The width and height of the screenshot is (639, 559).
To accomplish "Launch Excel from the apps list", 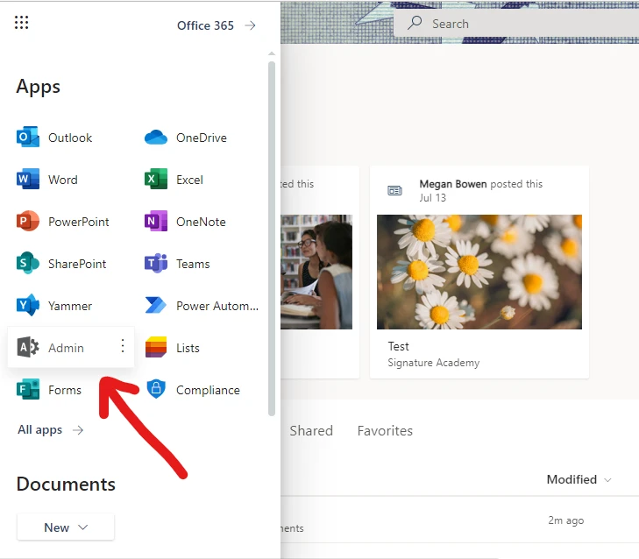I will pyautogui.click(x=174, y=180).
